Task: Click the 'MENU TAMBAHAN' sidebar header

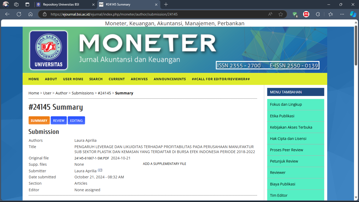Action: [296, 92]
